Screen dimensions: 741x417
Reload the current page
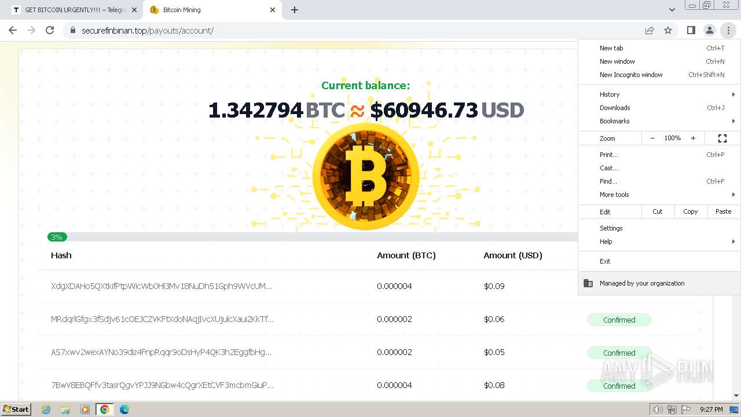point(50,30)
